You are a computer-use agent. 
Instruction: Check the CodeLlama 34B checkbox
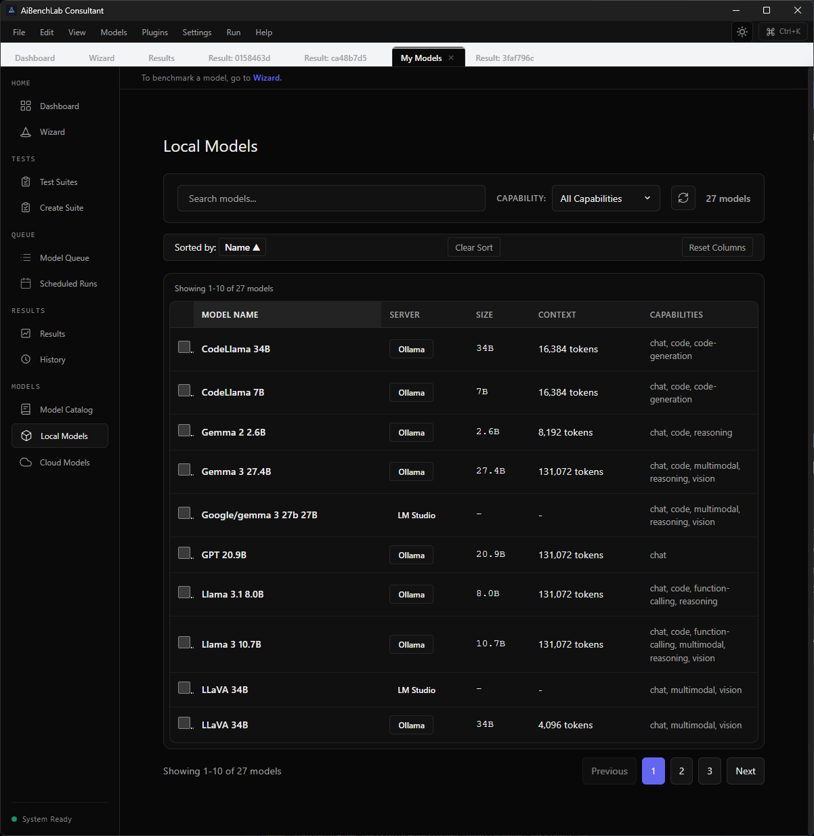[x=184, y=348]
